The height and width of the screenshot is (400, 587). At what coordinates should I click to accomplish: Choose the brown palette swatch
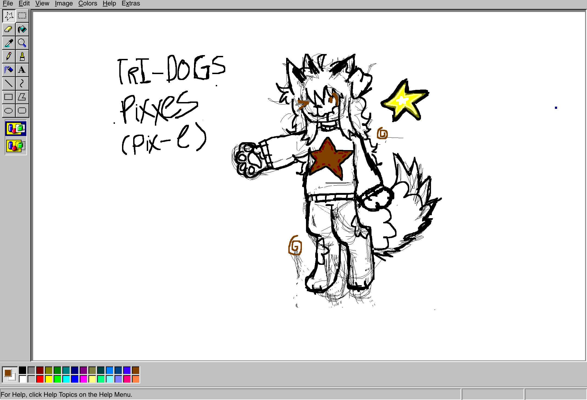(136, 370)
